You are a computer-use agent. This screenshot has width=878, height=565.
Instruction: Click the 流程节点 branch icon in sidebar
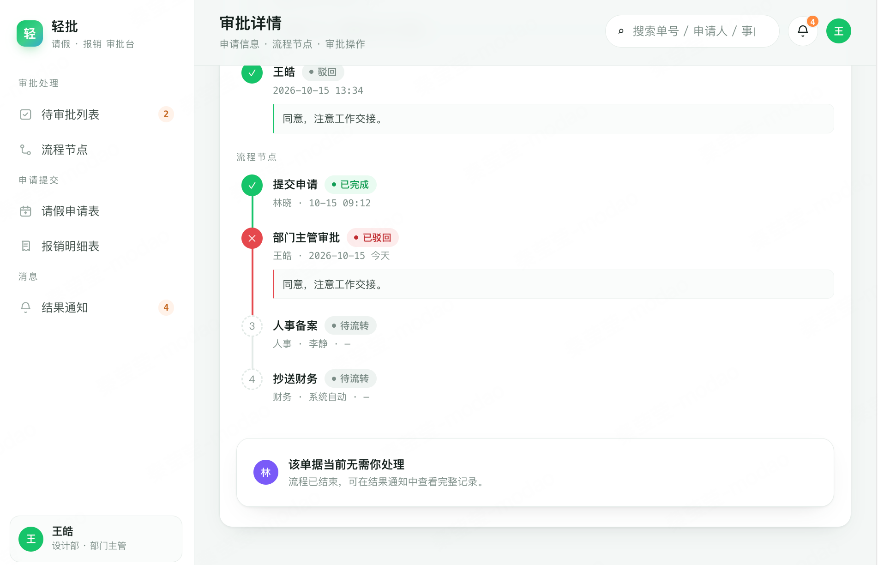(25, 150)
